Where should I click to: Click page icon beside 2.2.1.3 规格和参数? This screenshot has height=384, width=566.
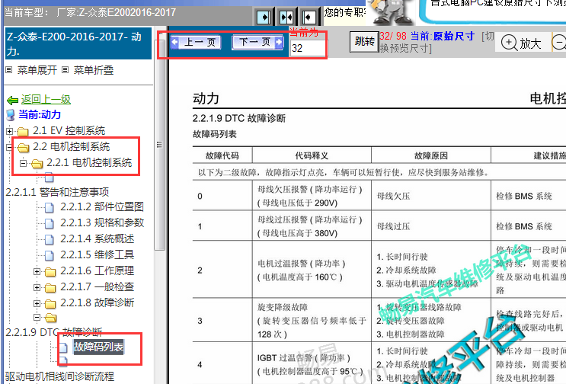coord(49,223)
